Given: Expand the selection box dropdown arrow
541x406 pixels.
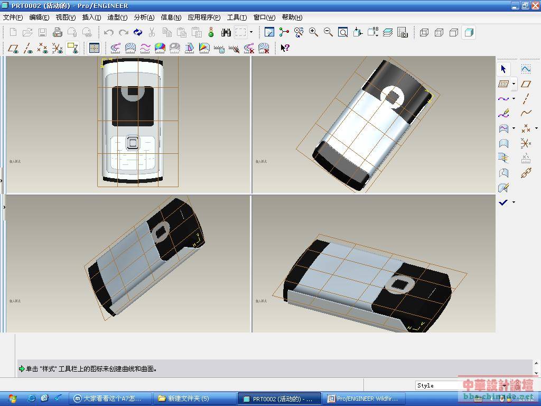Looking at the screenshot, I should click(251, 32).
